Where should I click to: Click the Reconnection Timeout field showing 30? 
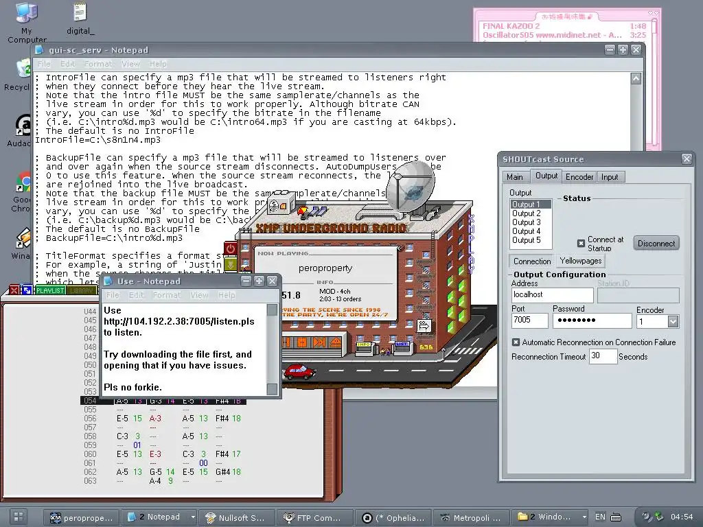pos(603,356)
